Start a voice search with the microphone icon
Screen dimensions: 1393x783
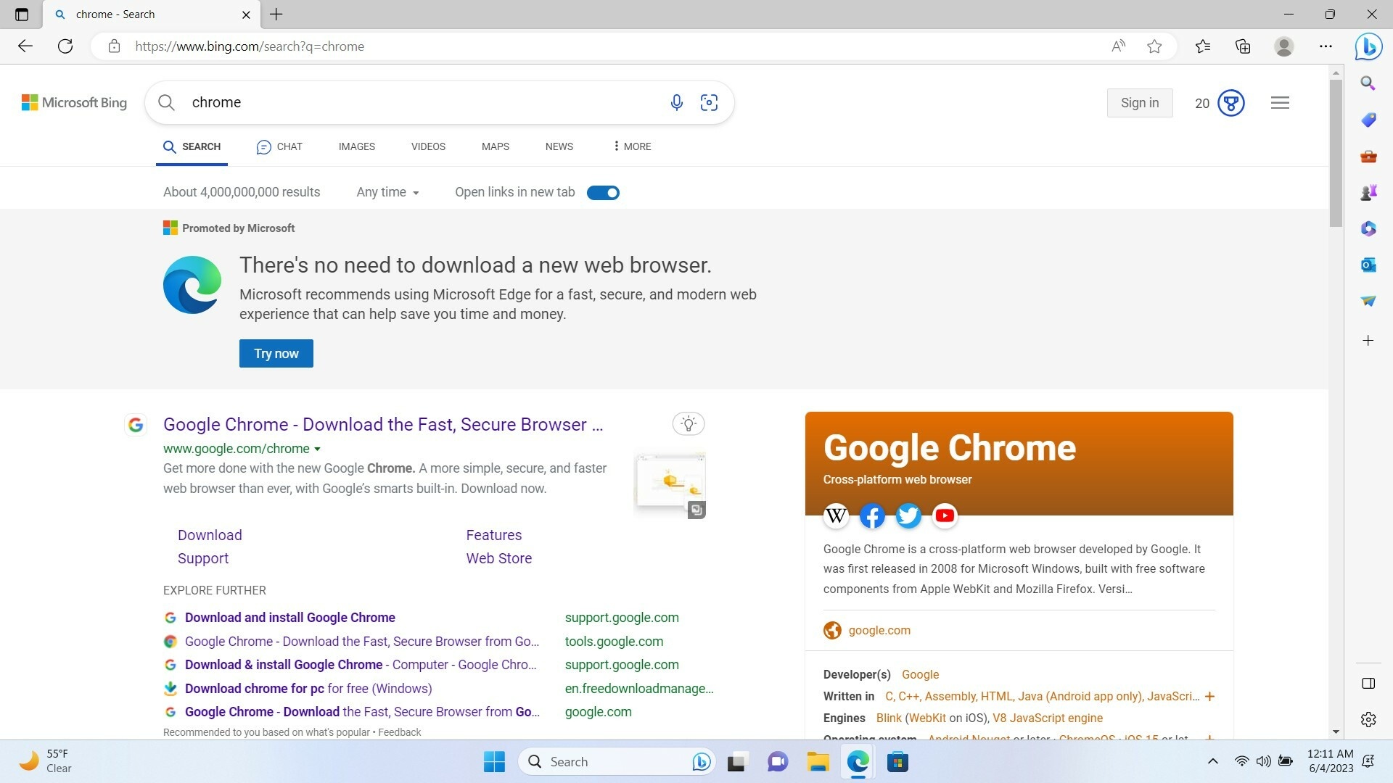[x=677, y=102]
